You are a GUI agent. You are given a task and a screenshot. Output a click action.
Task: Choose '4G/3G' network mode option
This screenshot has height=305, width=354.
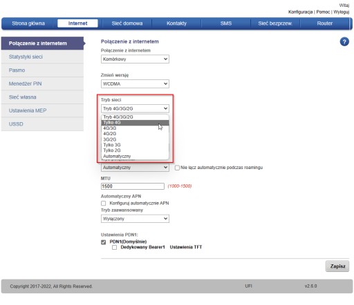tap(135, 128)
